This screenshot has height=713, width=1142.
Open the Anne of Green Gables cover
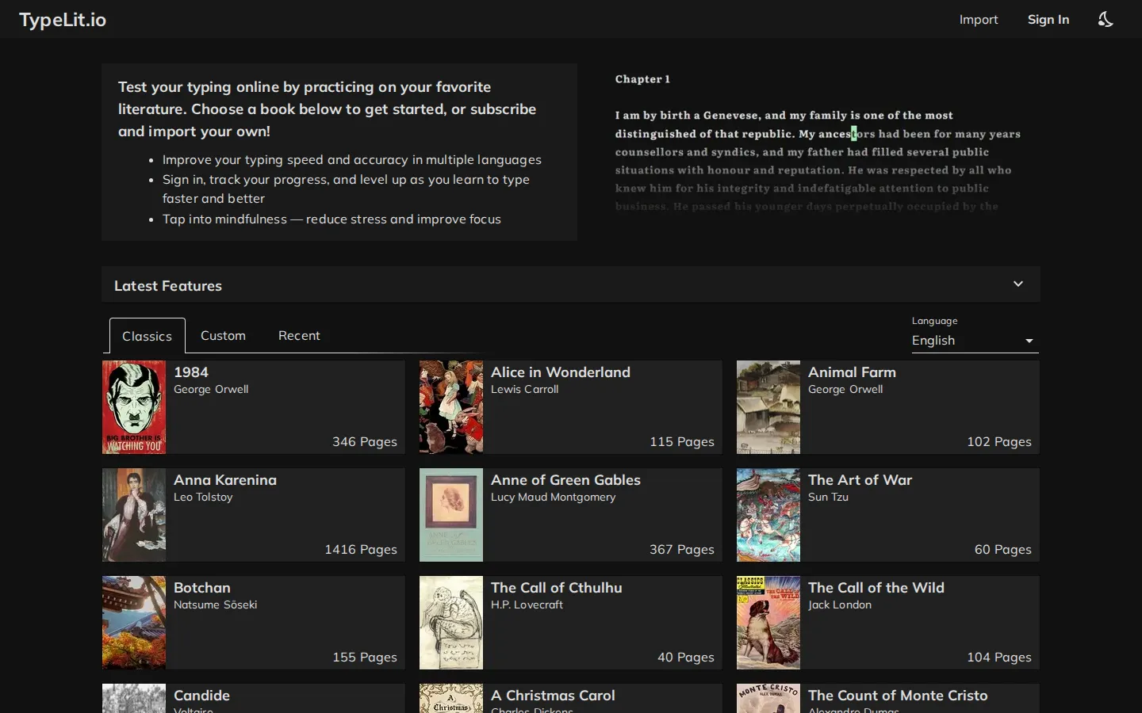pyautogui.click(x=451, y=515)
